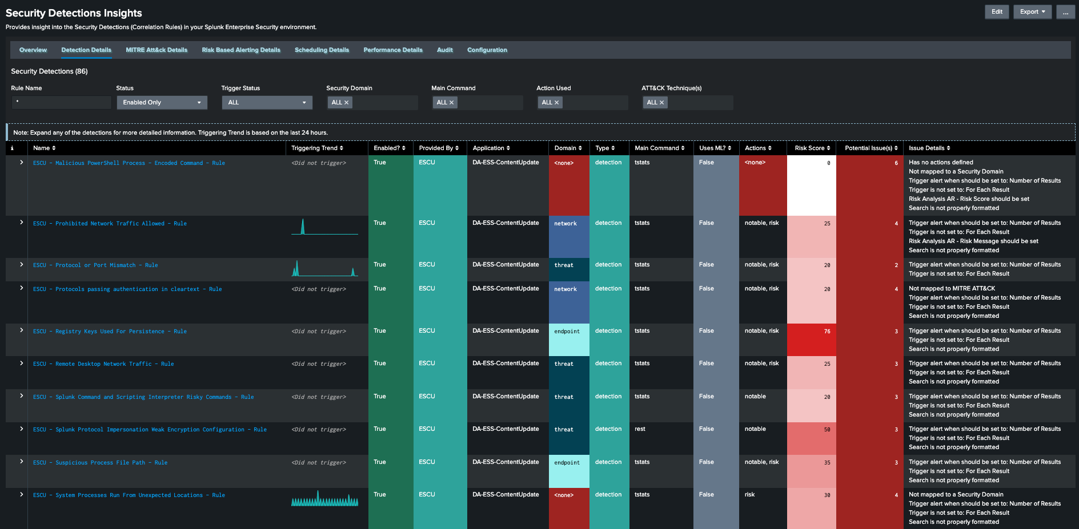Sort table by Main Command column

[659, 148]
